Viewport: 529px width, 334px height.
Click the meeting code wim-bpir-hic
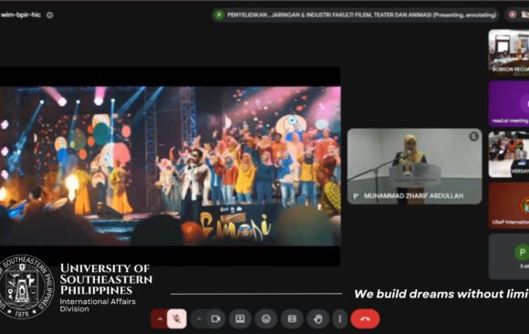(x=21, y=15)
